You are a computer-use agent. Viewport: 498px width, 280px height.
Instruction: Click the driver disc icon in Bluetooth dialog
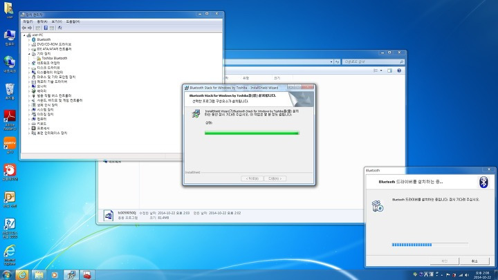click(378, 206)
